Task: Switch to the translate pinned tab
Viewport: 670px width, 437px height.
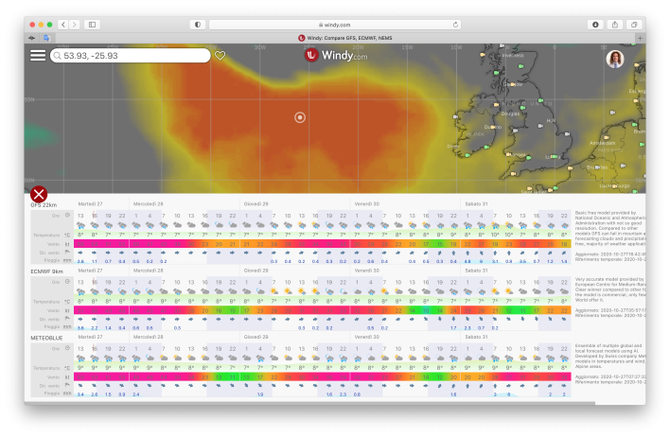Action: pyautogui.click(x=46, y=38)
